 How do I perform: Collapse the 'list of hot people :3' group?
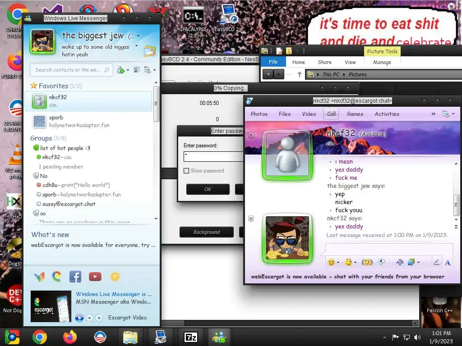tap(36, 148)
